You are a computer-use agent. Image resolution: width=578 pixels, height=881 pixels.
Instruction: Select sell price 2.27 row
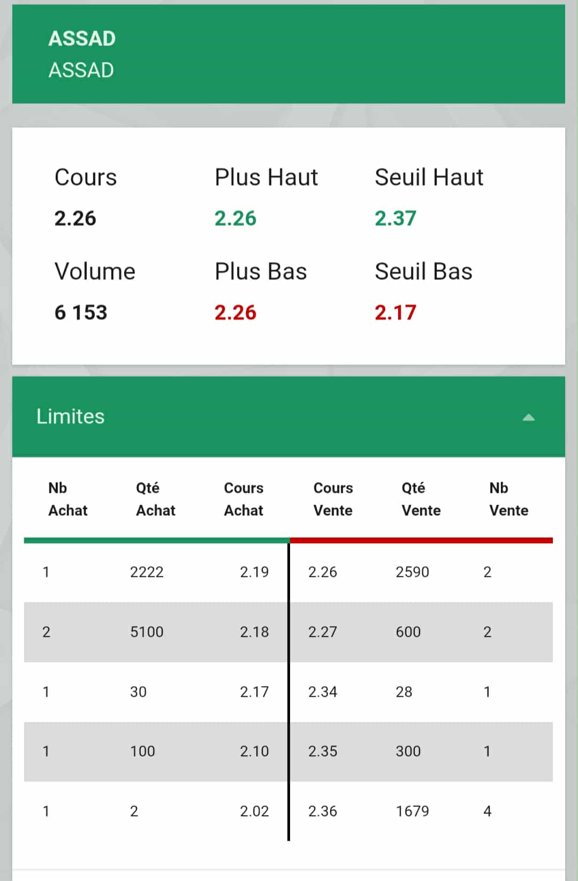323,632
